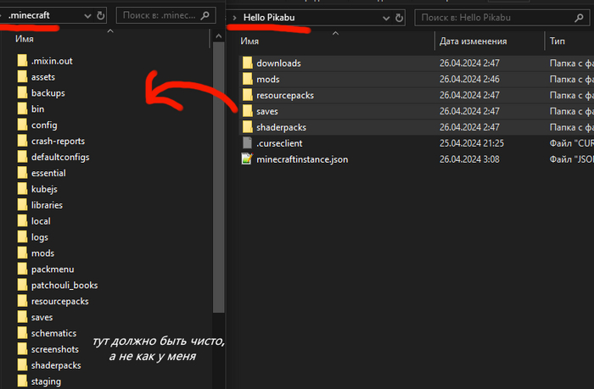Select the mods folder name in Hello Pikabu
Screen dimensions: 594x389
(x=268, y=79)
